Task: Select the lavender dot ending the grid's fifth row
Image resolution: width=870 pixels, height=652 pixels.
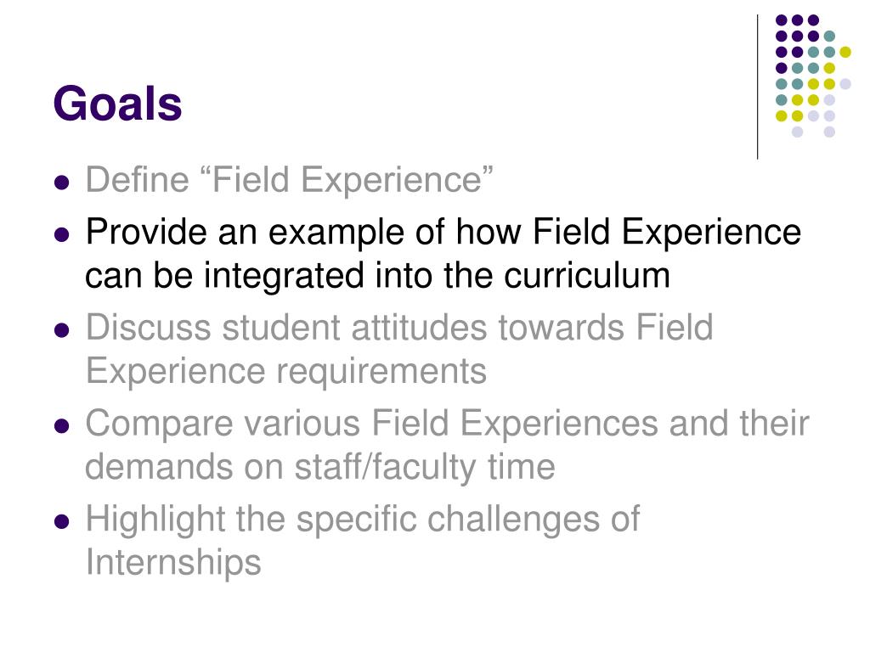Action: click(x=845, y=84)
